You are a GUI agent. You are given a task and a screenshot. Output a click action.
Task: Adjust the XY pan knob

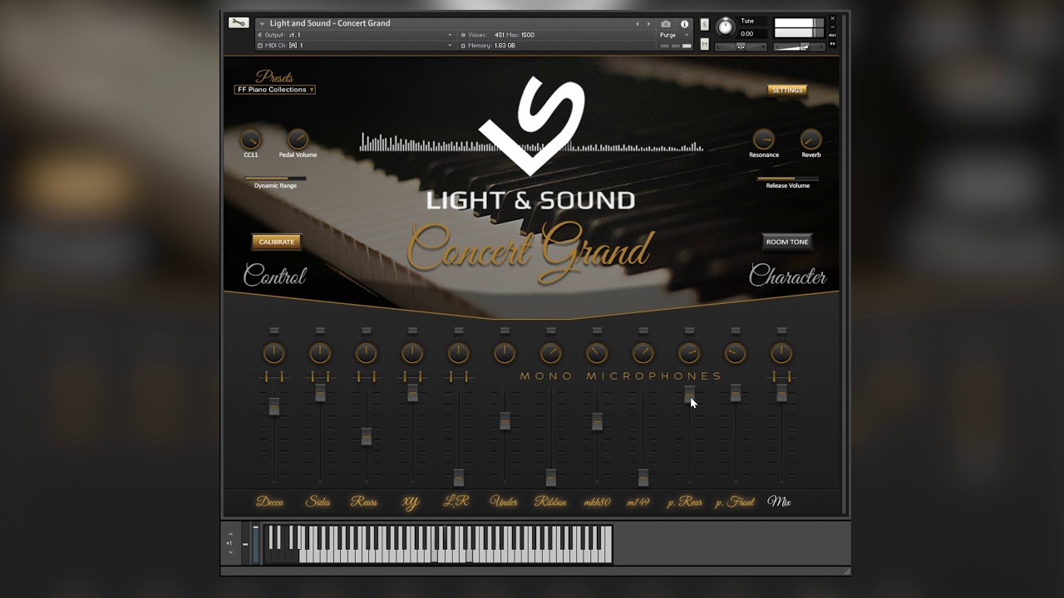pyautogui.click(x=412, y=353)
